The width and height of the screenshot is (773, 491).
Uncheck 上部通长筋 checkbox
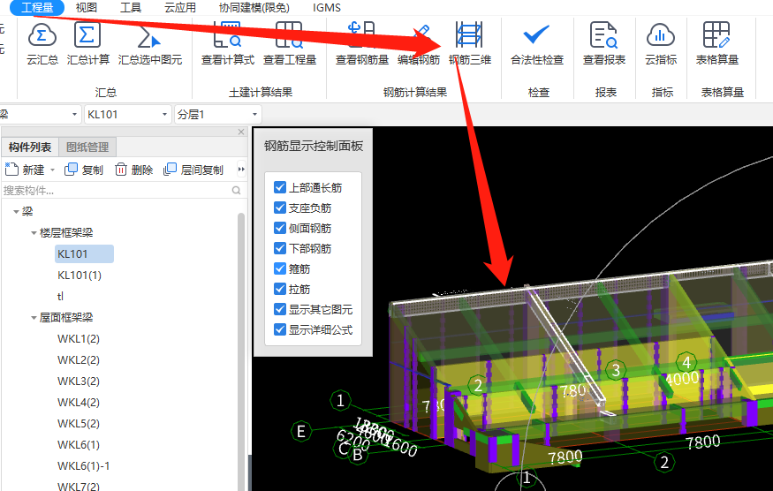[x=279, y=187]
